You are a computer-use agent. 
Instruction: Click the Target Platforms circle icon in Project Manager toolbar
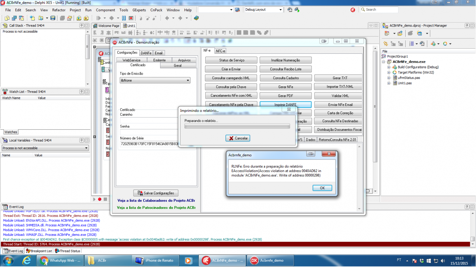(x=445, y=44)
